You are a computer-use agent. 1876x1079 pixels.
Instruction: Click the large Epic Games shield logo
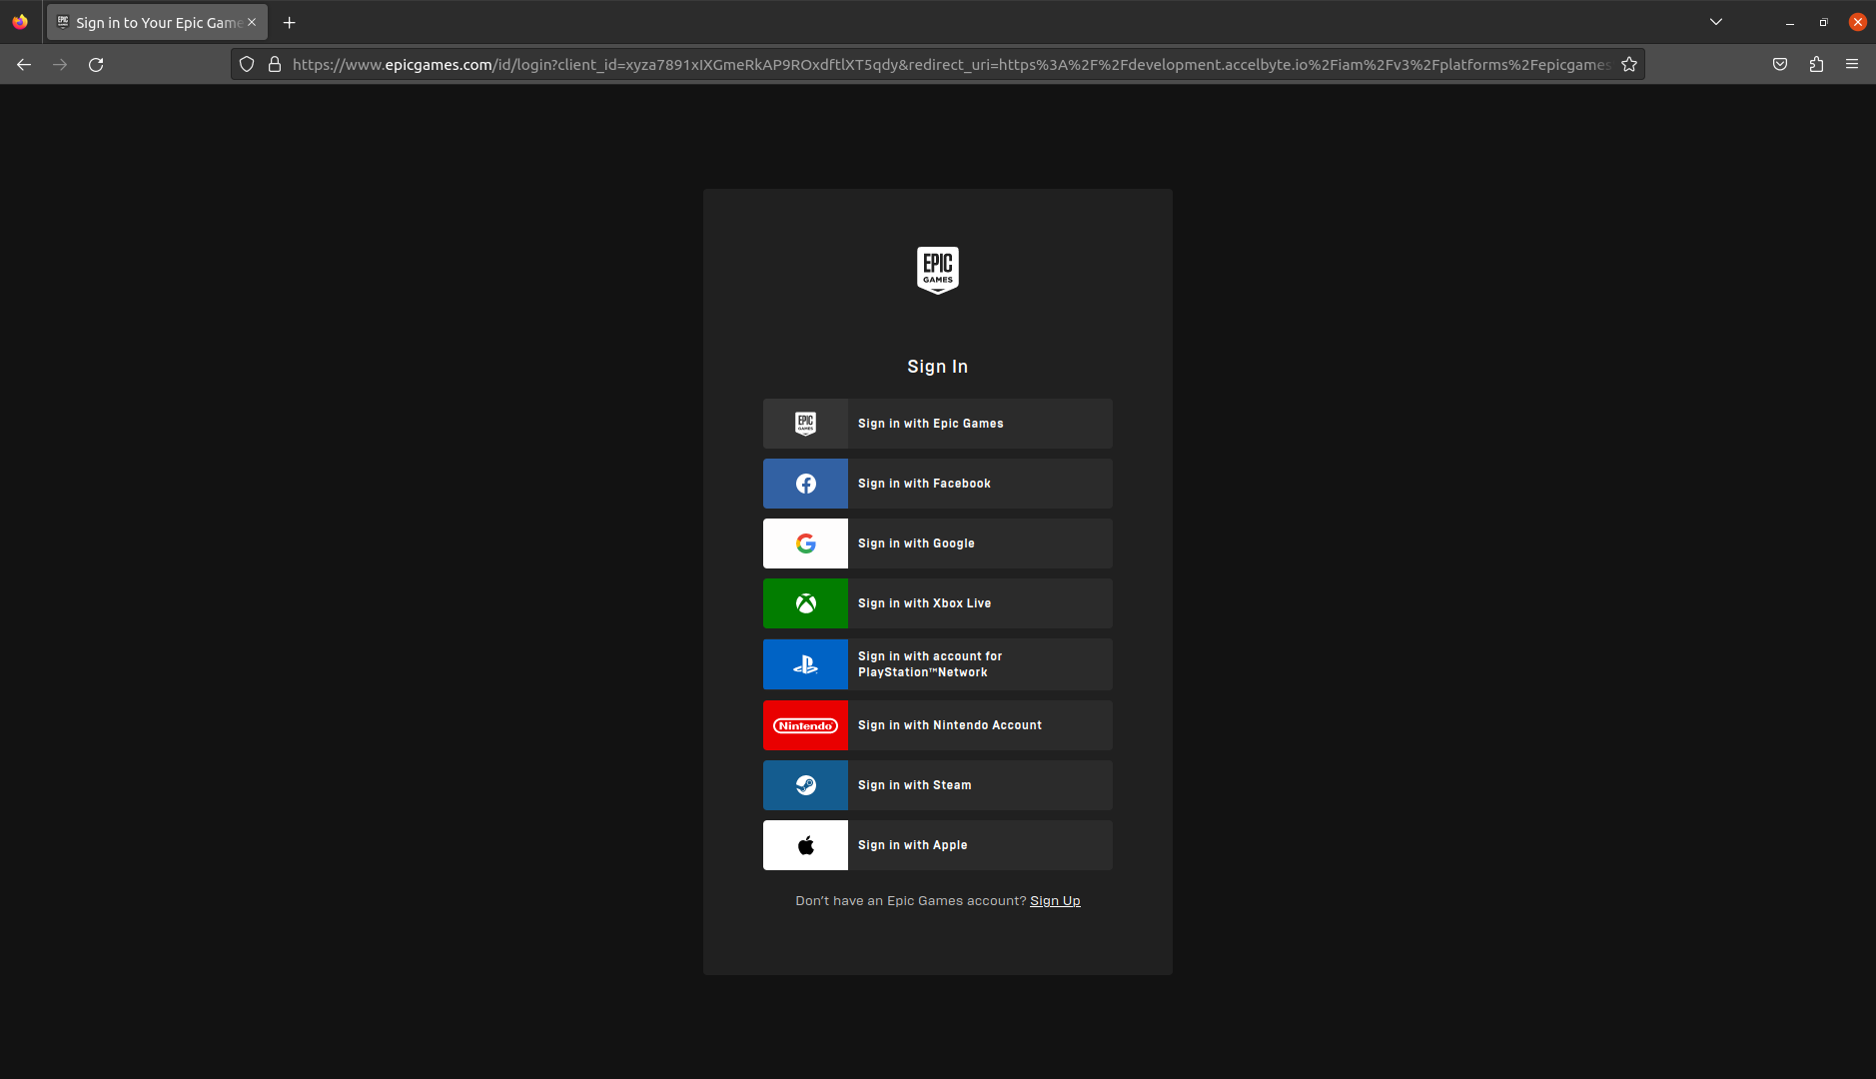point(937,270)
